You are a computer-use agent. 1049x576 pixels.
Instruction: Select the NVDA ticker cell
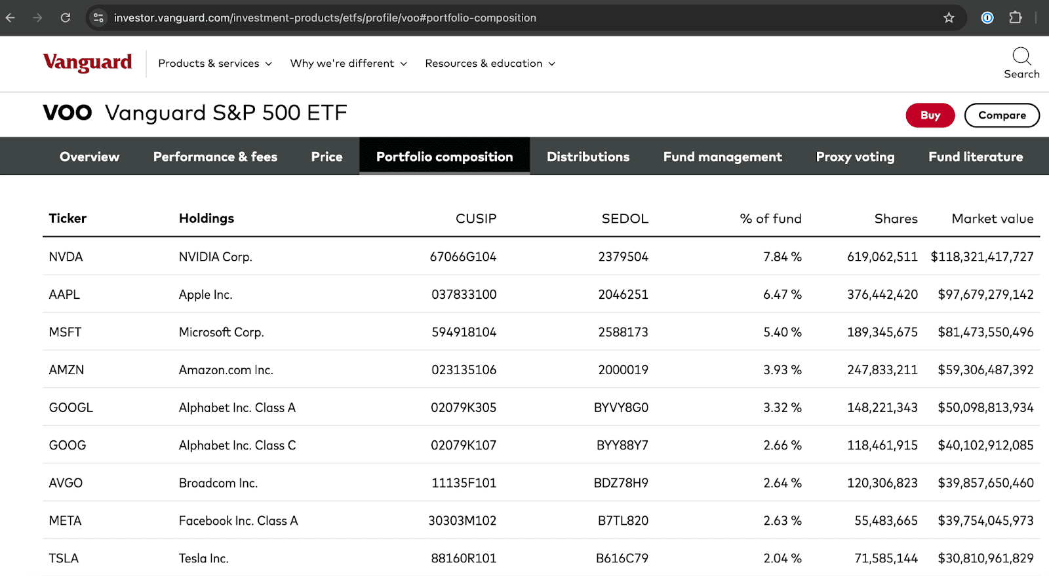coord(66,257)
